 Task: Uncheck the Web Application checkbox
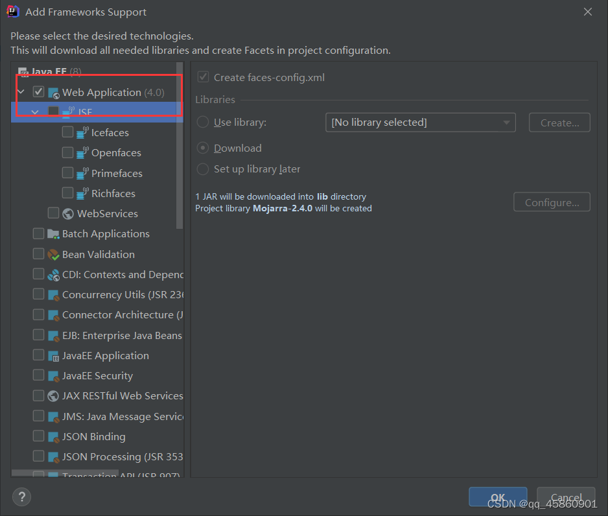[x=38, y=92]
